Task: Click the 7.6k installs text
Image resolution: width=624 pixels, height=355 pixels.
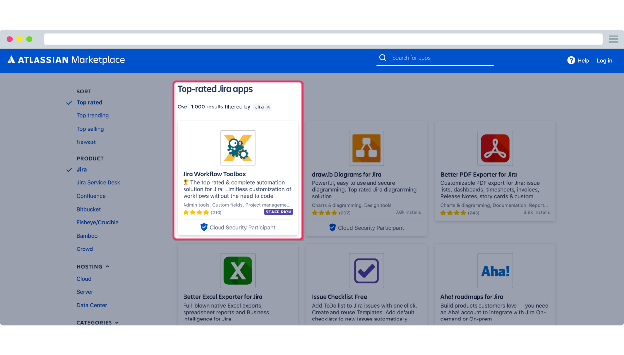Action: tap(408, 213)
